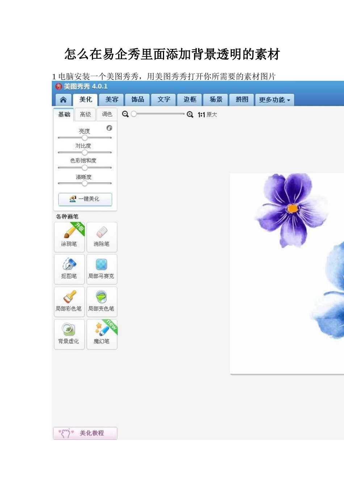Open the 美化教程 tutorial link
This screenshot has height=487, width=344.
[85, 433]
